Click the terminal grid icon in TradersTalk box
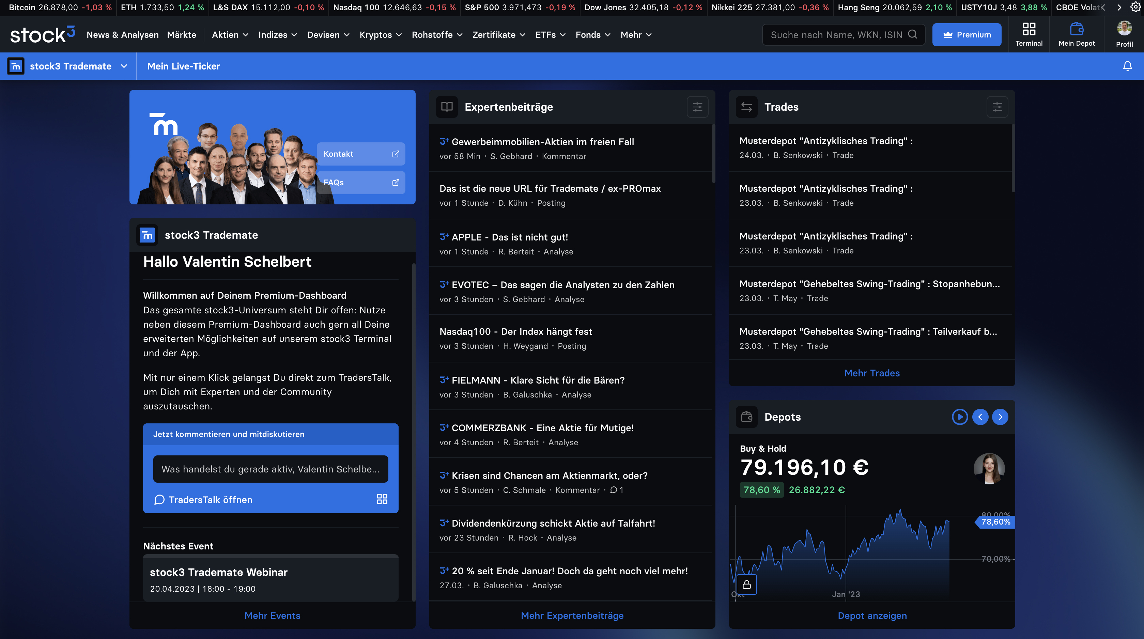 pos(382,499)
